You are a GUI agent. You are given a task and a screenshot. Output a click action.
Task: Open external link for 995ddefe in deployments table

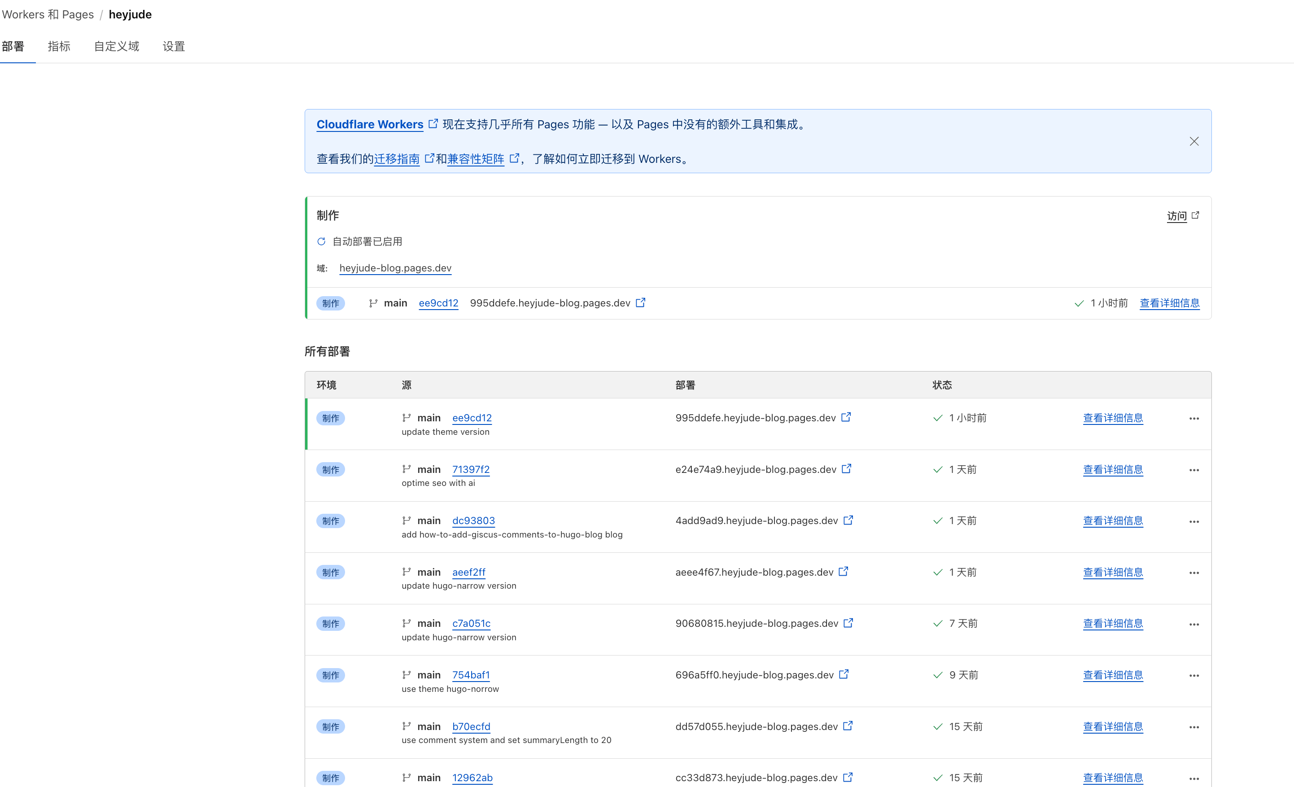(x=845, y=417)
